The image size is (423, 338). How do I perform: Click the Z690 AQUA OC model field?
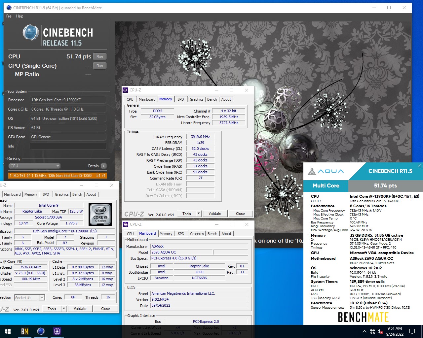tap(181, 252)
